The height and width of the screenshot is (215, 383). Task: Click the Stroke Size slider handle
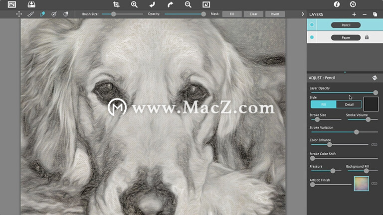317,119
